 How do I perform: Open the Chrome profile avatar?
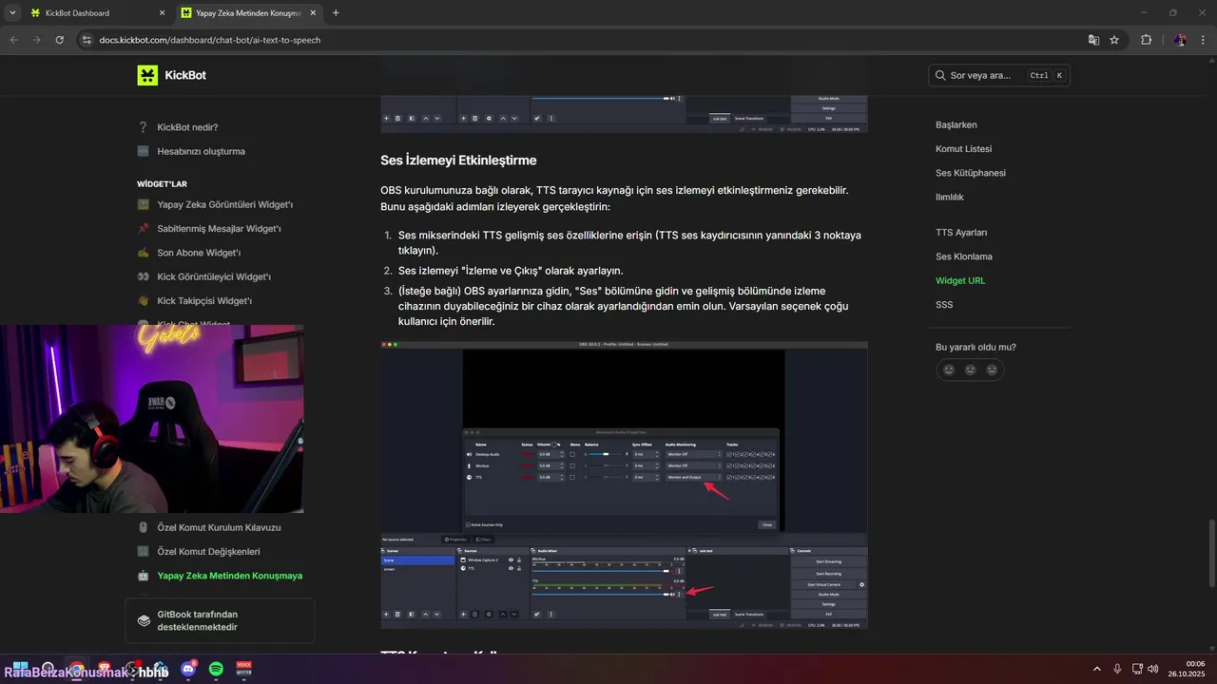[x=1180, y=40]
